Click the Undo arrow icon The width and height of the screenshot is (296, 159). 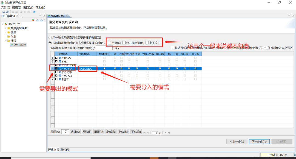click(13, 12)
